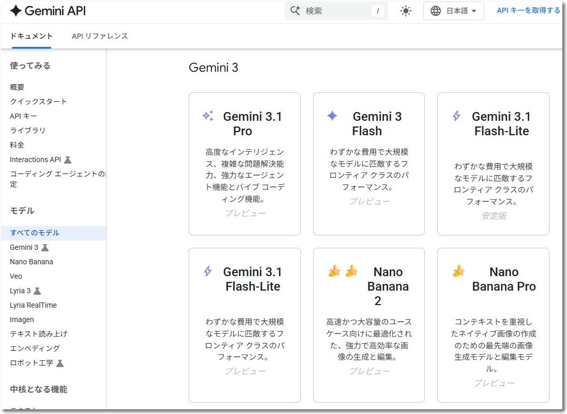The width and height of the screenshot is (567, 414).
Task: Click the プレビュー label under Nano Banana Pro
Action: click(x=494, y=383)
